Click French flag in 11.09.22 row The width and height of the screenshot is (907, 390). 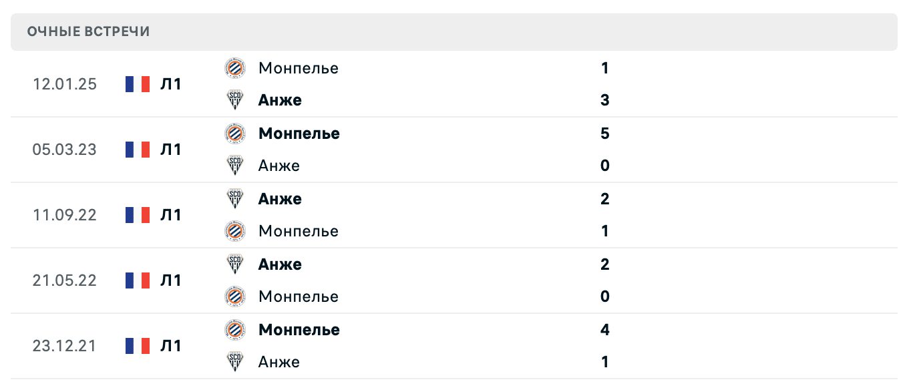coord(138,215)
